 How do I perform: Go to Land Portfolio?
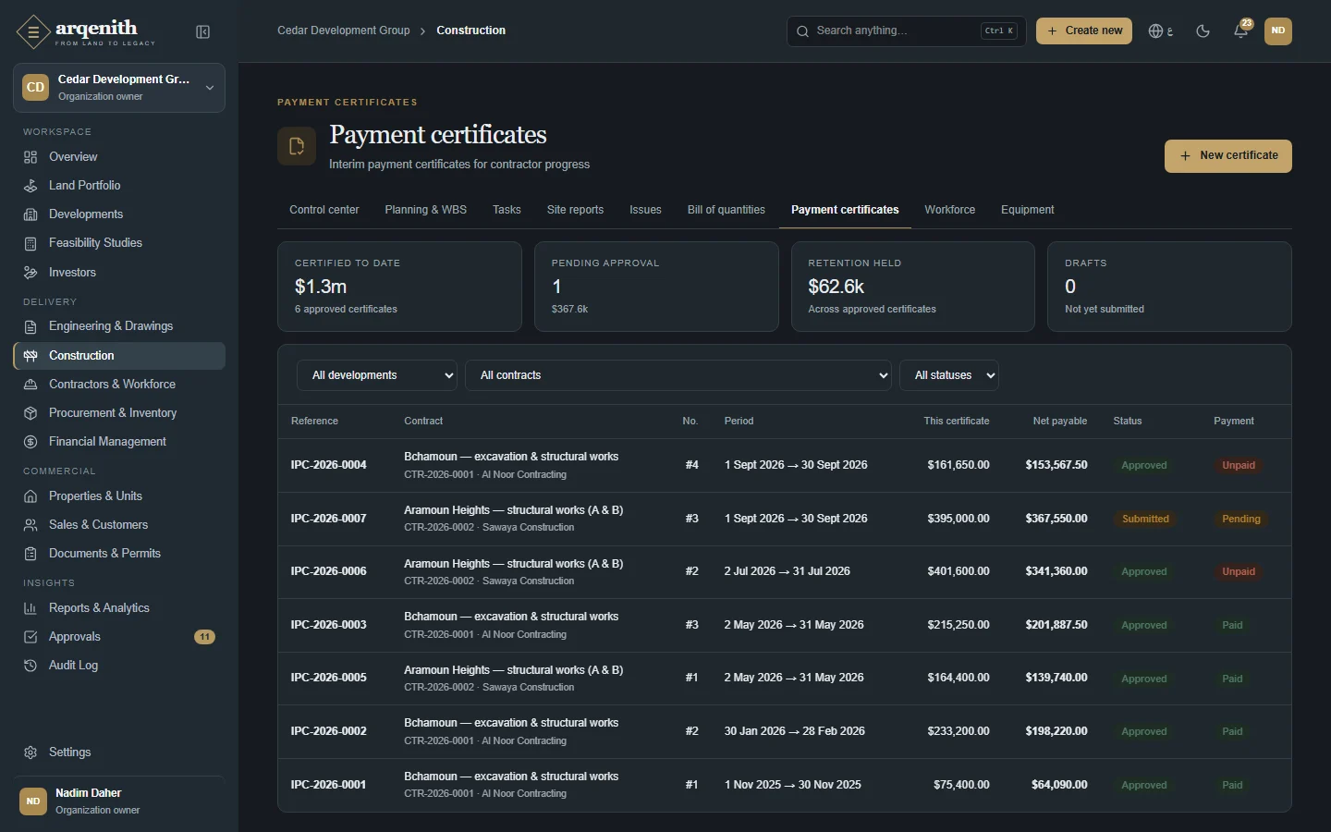pos(119,186)
